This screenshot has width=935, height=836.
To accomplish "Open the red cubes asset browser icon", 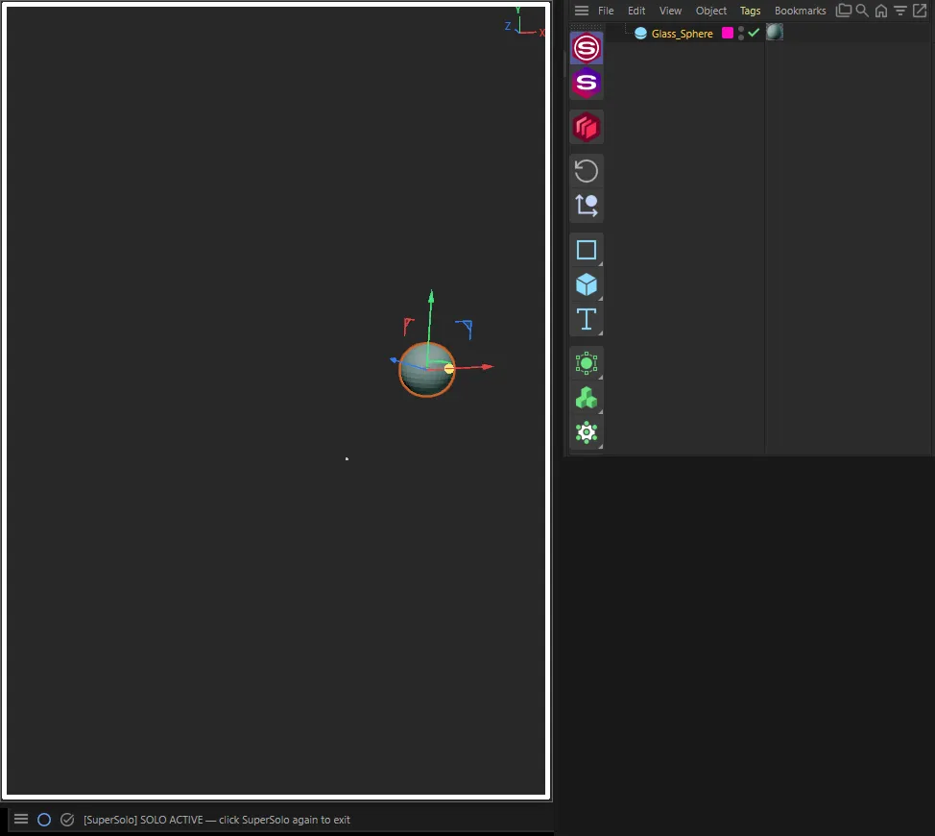I will [587, 127].
